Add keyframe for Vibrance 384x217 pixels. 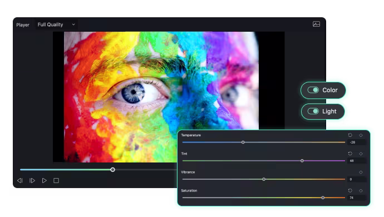coord(361,172)
